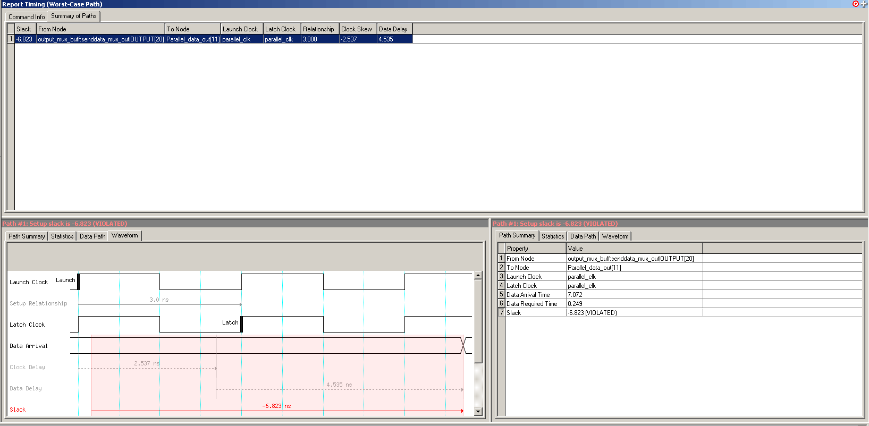Open Statistics tab in left pane
The height and width of the screenshot is (426, 869).
click(x=62, y=236)
